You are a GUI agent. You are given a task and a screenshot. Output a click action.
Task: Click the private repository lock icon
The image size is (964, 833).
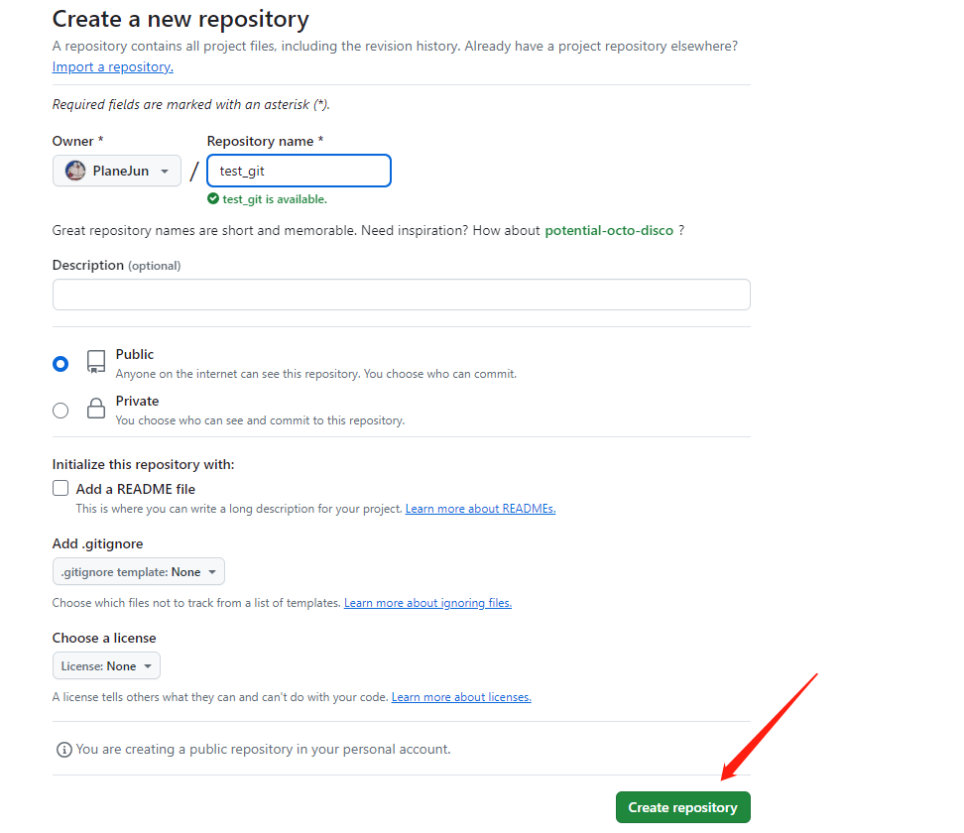pos(95,408)
